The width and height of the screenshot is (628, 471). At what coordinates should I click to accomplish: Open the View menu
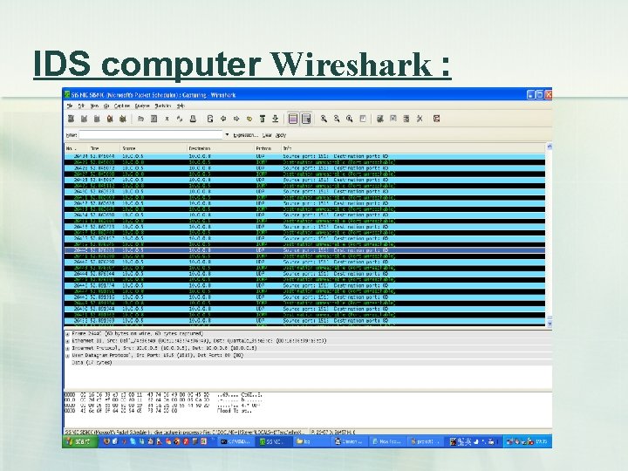pyautogui.click(x=94, y=106)
